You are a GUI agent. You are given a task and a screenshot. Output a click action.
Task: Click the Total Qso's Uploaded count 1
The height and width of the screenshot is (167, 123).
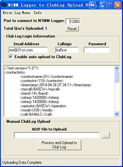click(x=46, y=28)
